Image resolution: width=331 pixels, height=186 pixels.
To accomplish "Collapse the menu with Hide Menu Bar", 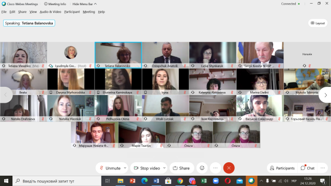I will [84, 4].
